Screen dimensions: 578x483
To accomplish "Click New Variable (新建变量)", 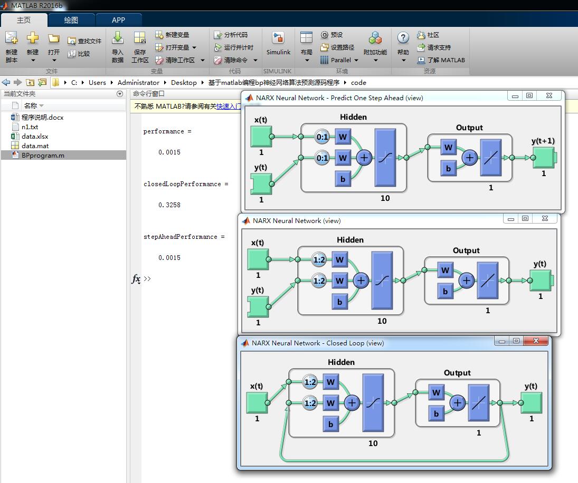I will point(172,35).
